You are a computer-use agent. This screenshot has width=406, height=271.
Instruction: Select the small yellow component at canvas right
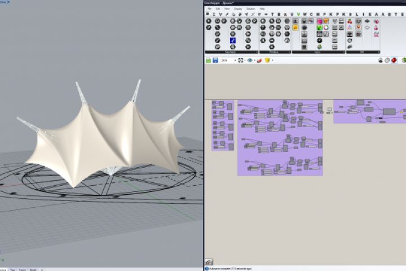[x=401, y=112]
